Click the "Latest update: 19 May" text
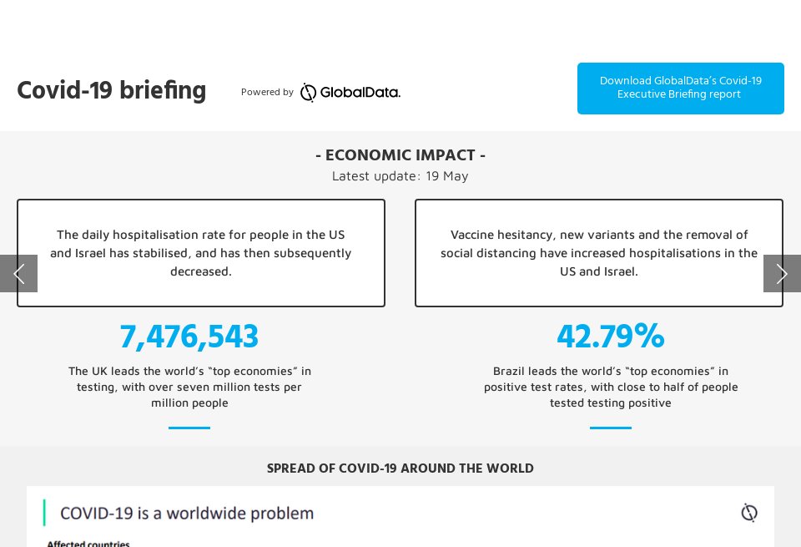This screenshot has width=801, height=547. (400, 176)
